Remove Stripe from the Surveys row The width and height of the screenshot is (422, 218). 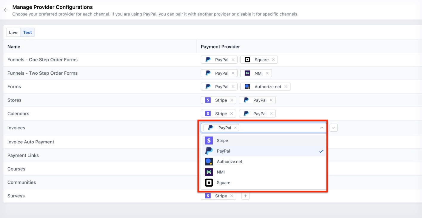tap(231, 196)
